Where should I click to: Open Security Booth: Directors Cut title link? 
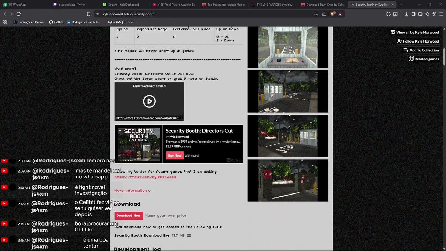pos(199,131)
